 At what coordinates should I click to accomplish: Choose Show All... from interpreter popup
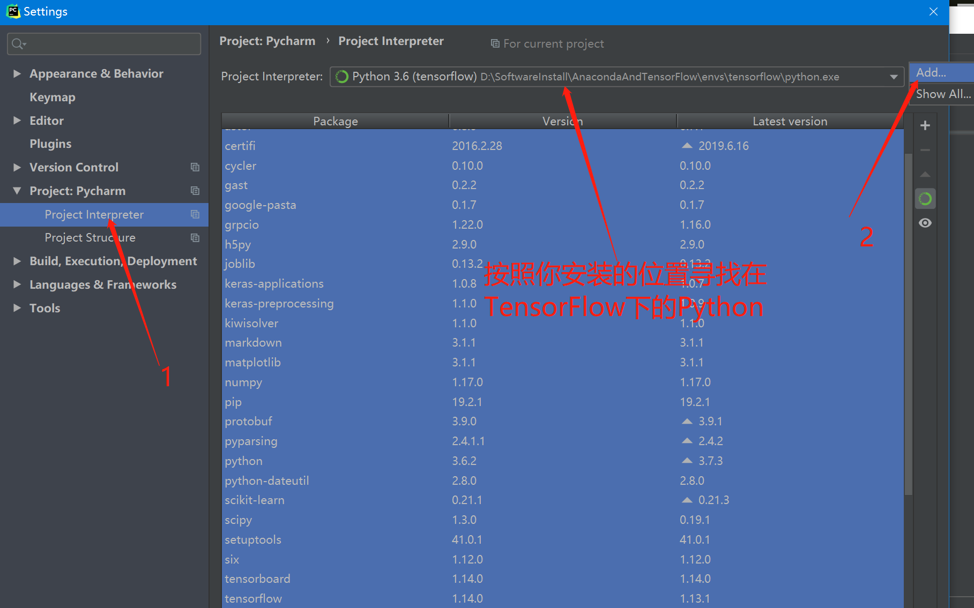(x=941, y=94)
